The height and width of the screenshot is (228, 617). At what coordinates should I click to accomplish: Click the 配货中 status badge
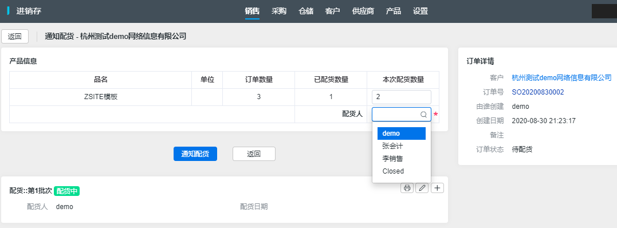coord(67,191)
